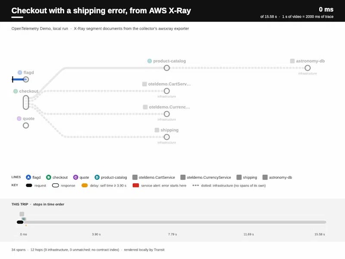Click the quote station node circle
Image resolution: width=345 pixels, height=259 pixels.
[26, 126]
